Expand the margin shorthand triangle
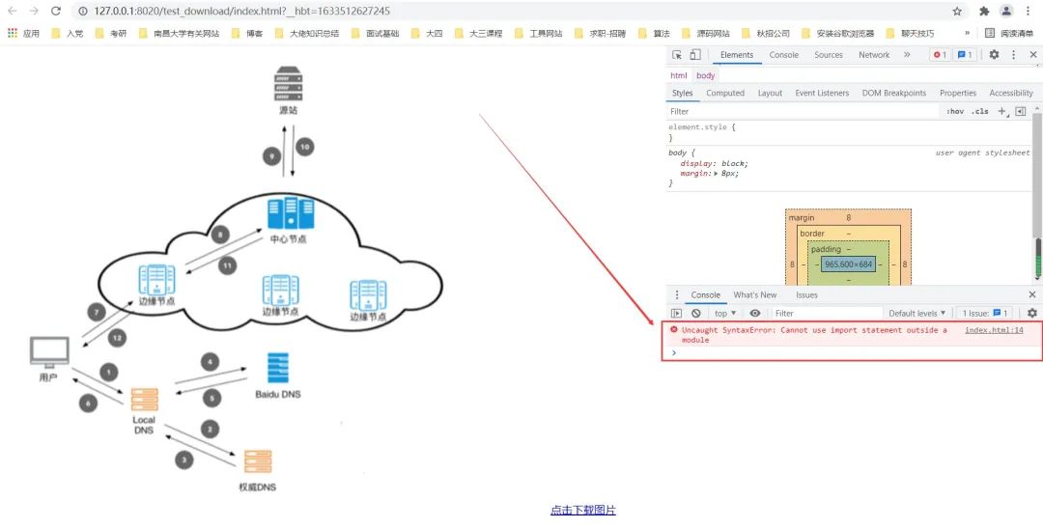Image resolution: width=1043 pixels, height=528 pixels. [716, 174]
